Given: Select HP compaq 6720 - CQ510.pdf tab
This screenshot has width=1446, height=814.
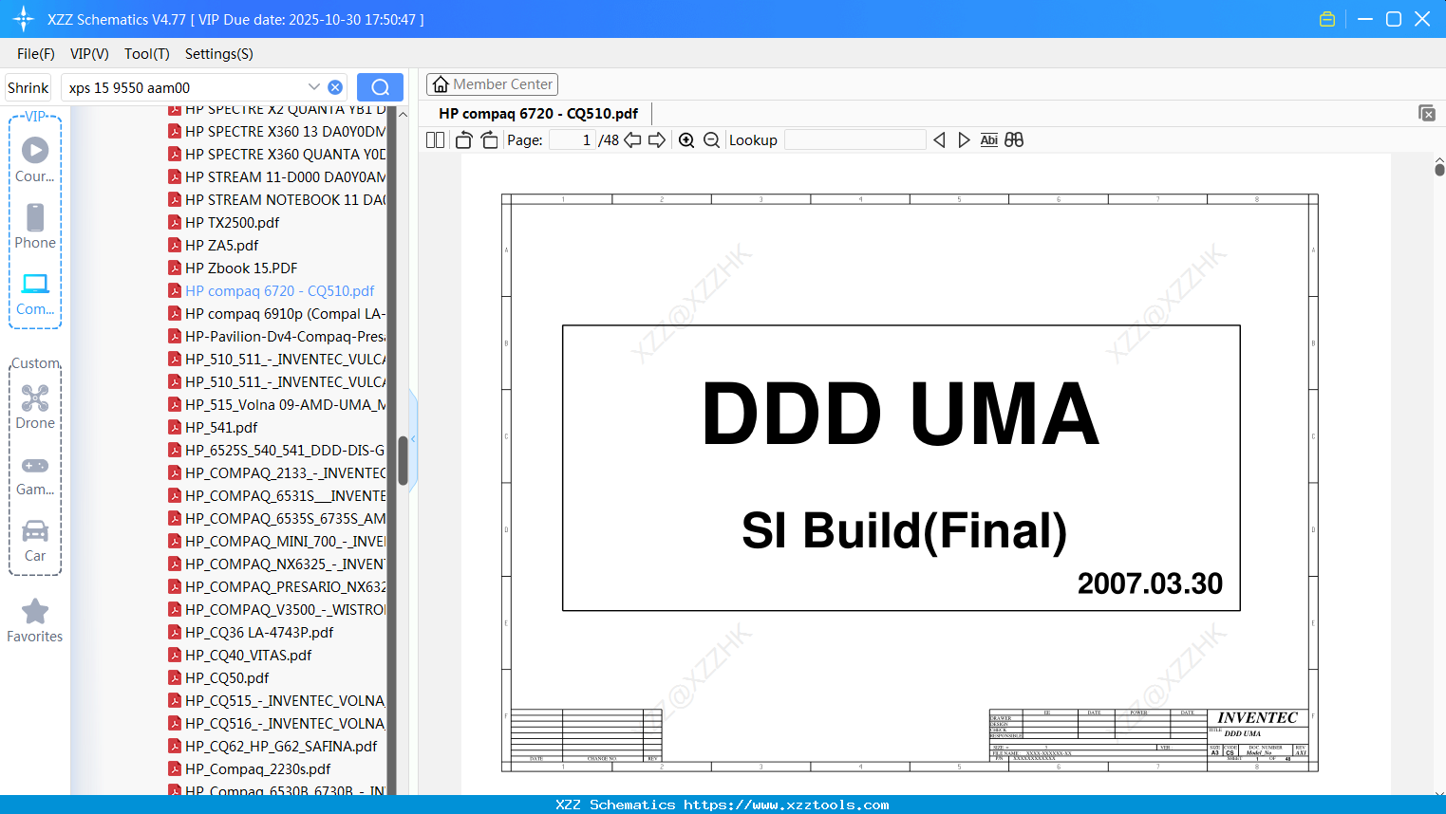Looking at the screenshot, I should (538, 113).
